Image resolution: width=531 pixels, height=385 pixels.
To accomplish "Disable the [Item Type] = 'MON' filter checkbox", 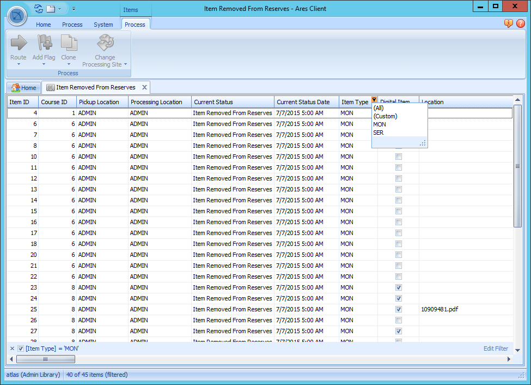I will pos(20,348).
